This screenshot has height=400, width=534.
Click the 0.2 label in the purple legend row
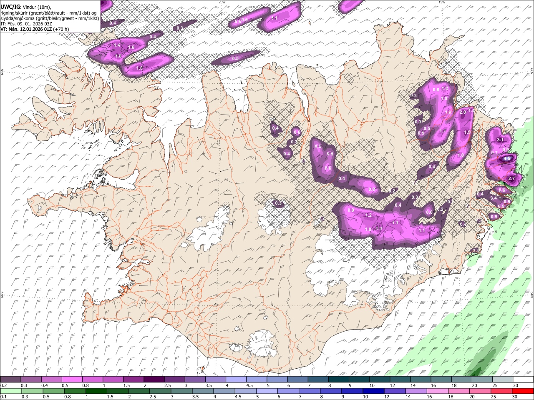point(4,385)
